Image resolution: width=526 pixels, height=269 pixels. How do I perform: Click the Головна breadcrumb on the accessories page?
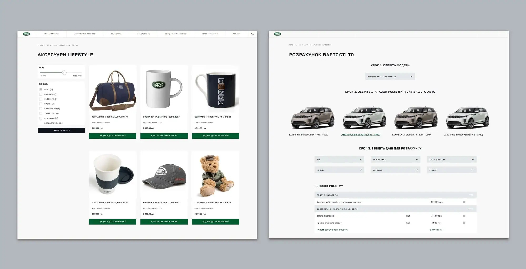click(41, 45)
